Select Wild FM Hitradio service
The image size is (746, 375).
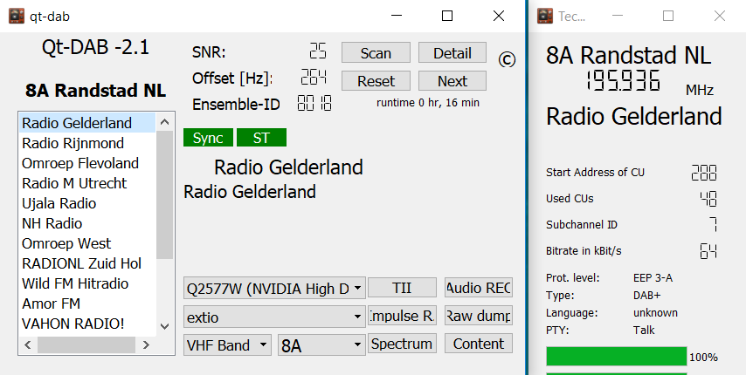87,283
